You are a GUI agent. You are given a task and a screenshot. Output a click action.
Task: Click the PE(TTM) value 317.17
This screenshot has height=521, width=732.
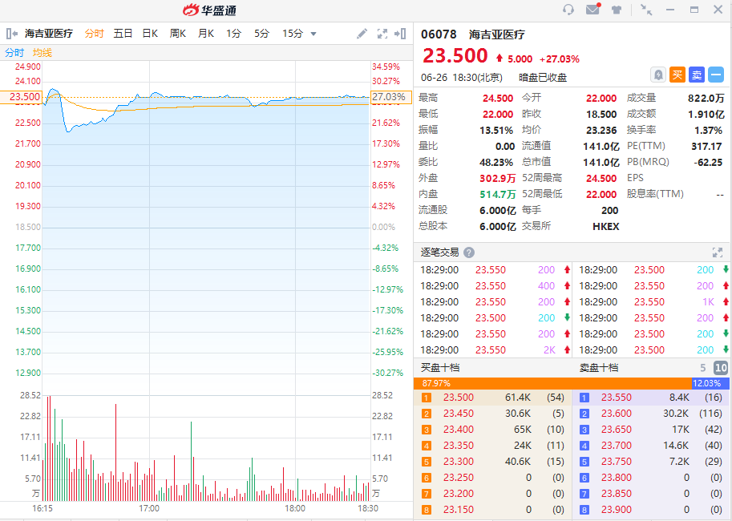click(x=707, y=147)
